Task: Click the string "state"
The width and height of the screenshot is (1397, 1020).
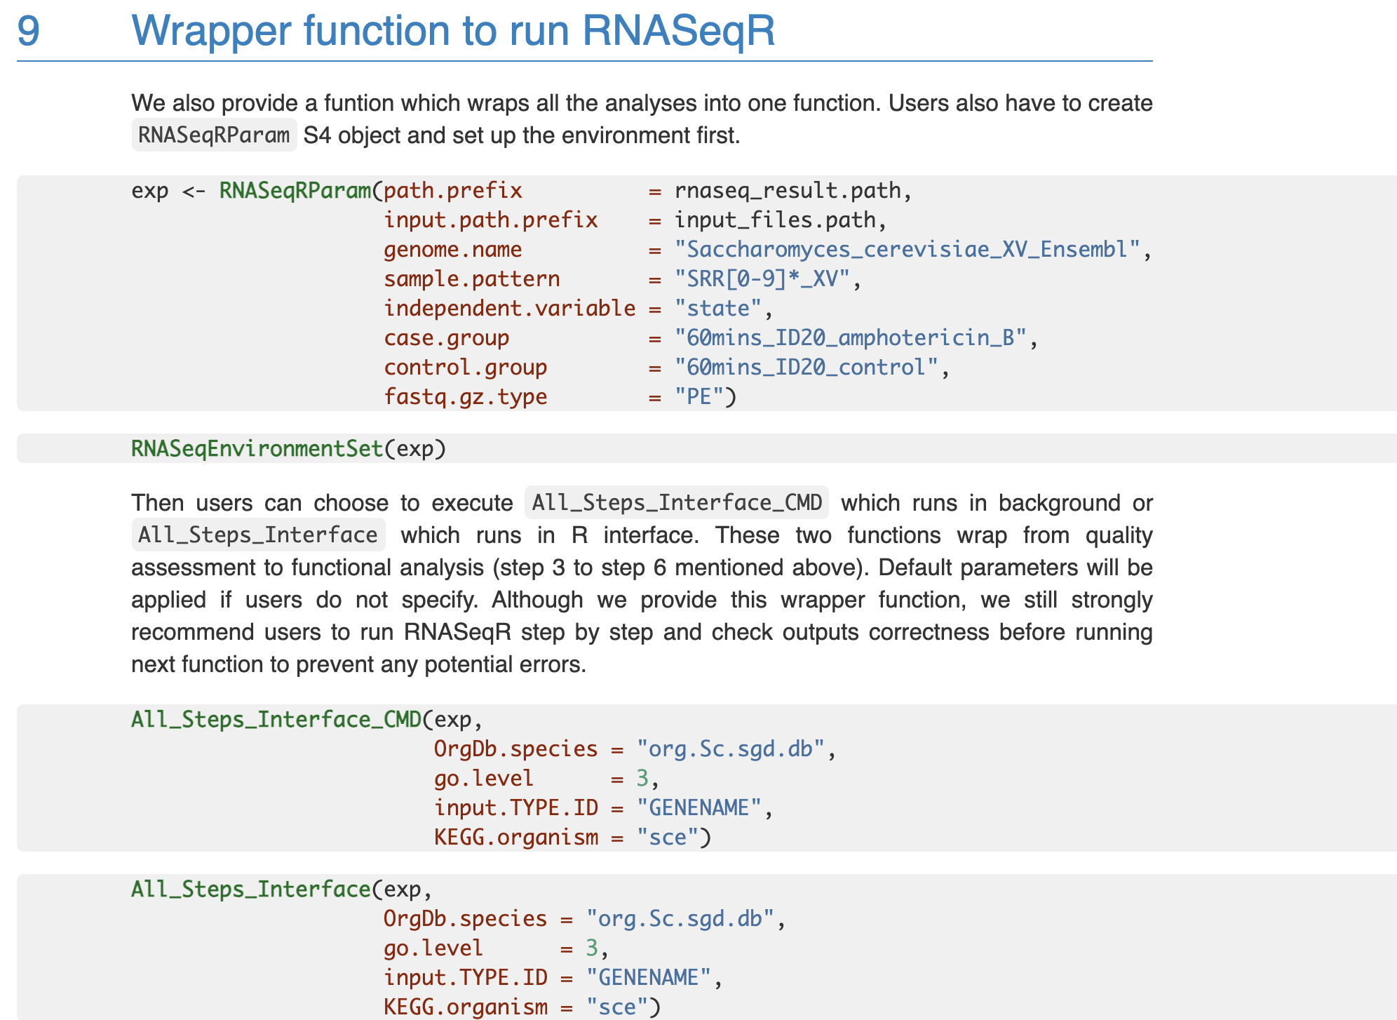Action: pos(718,309)
